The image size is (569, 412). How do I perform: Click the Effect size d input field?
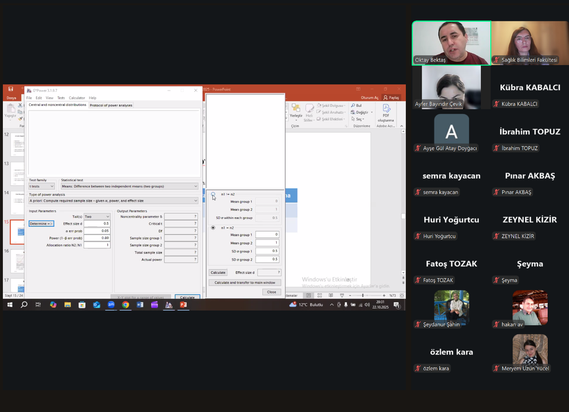click(97, 224)
